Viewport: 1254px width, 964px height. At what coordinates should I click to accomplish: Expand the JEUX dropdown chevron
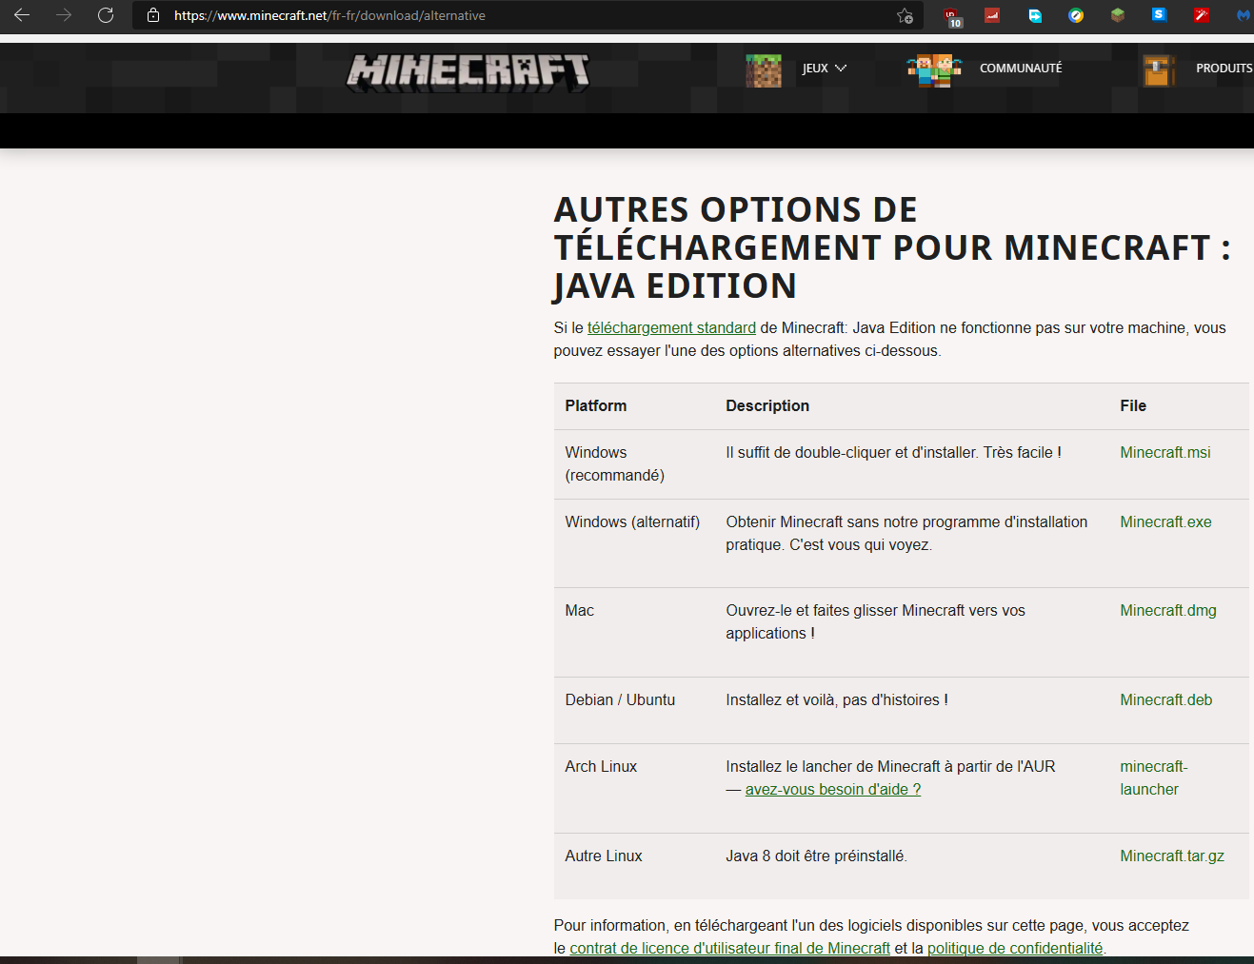tap(841, 69)
